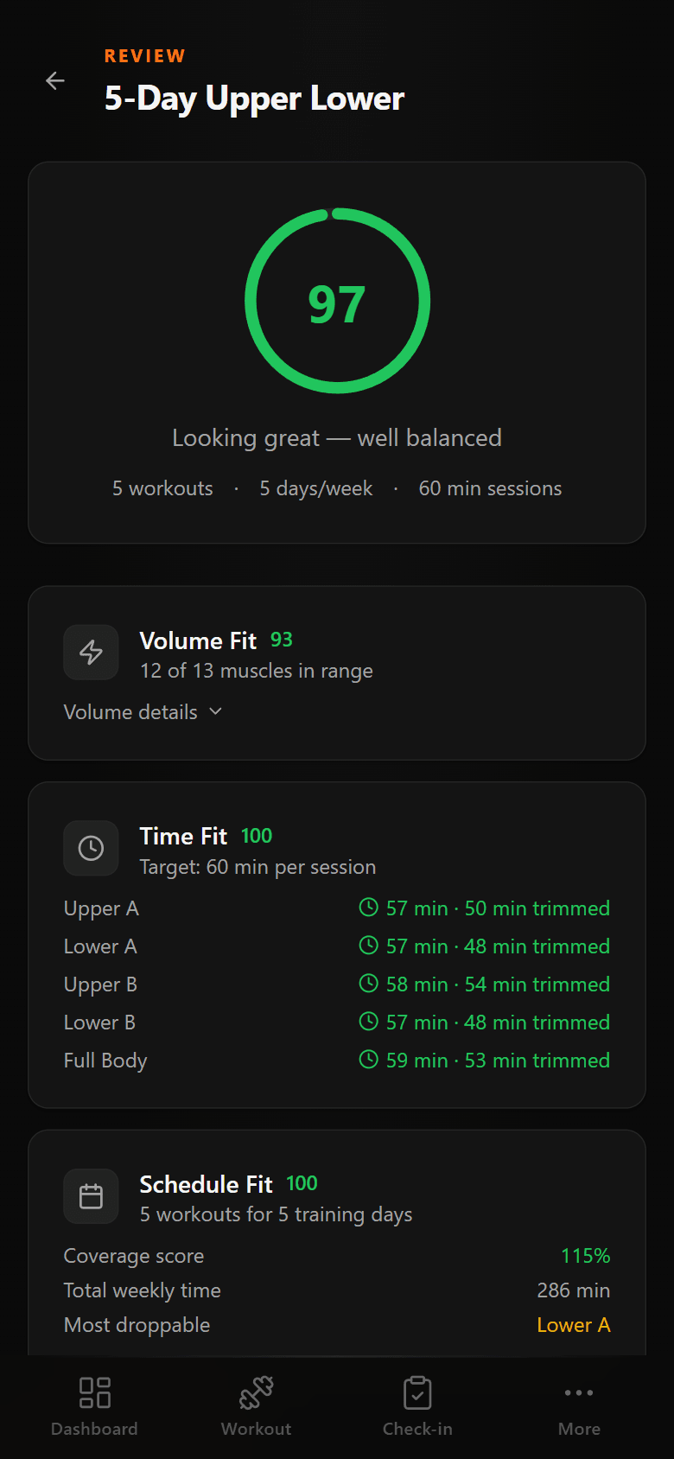This screenshot has height=1459, width=674.
Task: Click the green 97 score progress ring
Action: click(x=337, y=301)
